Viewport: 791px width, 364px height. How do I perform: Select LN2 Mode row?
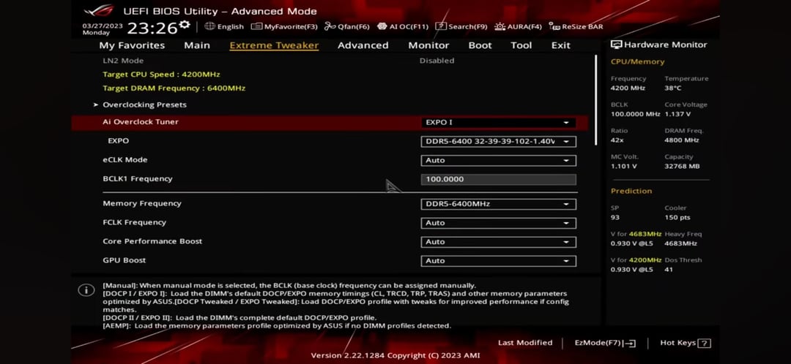click(330, 61)
